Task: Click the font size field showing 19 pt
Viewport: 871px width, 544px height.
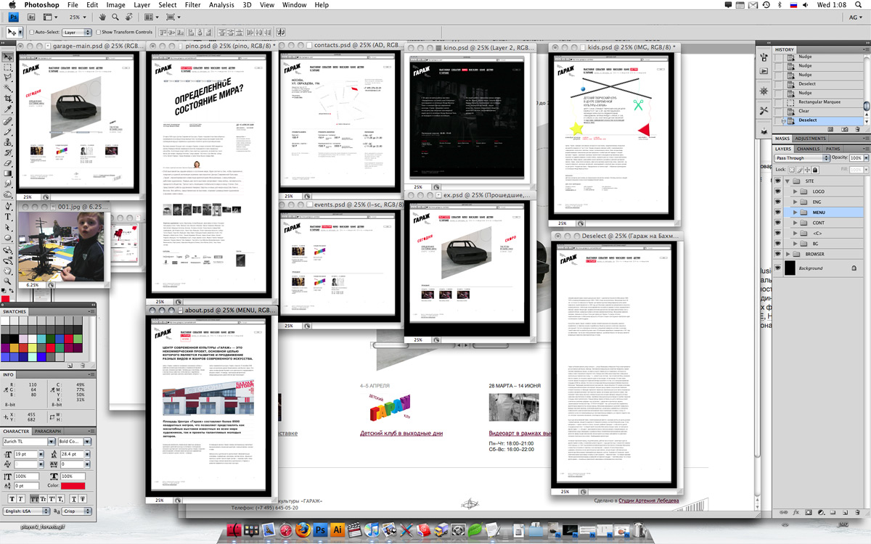Action: [25, 453]
